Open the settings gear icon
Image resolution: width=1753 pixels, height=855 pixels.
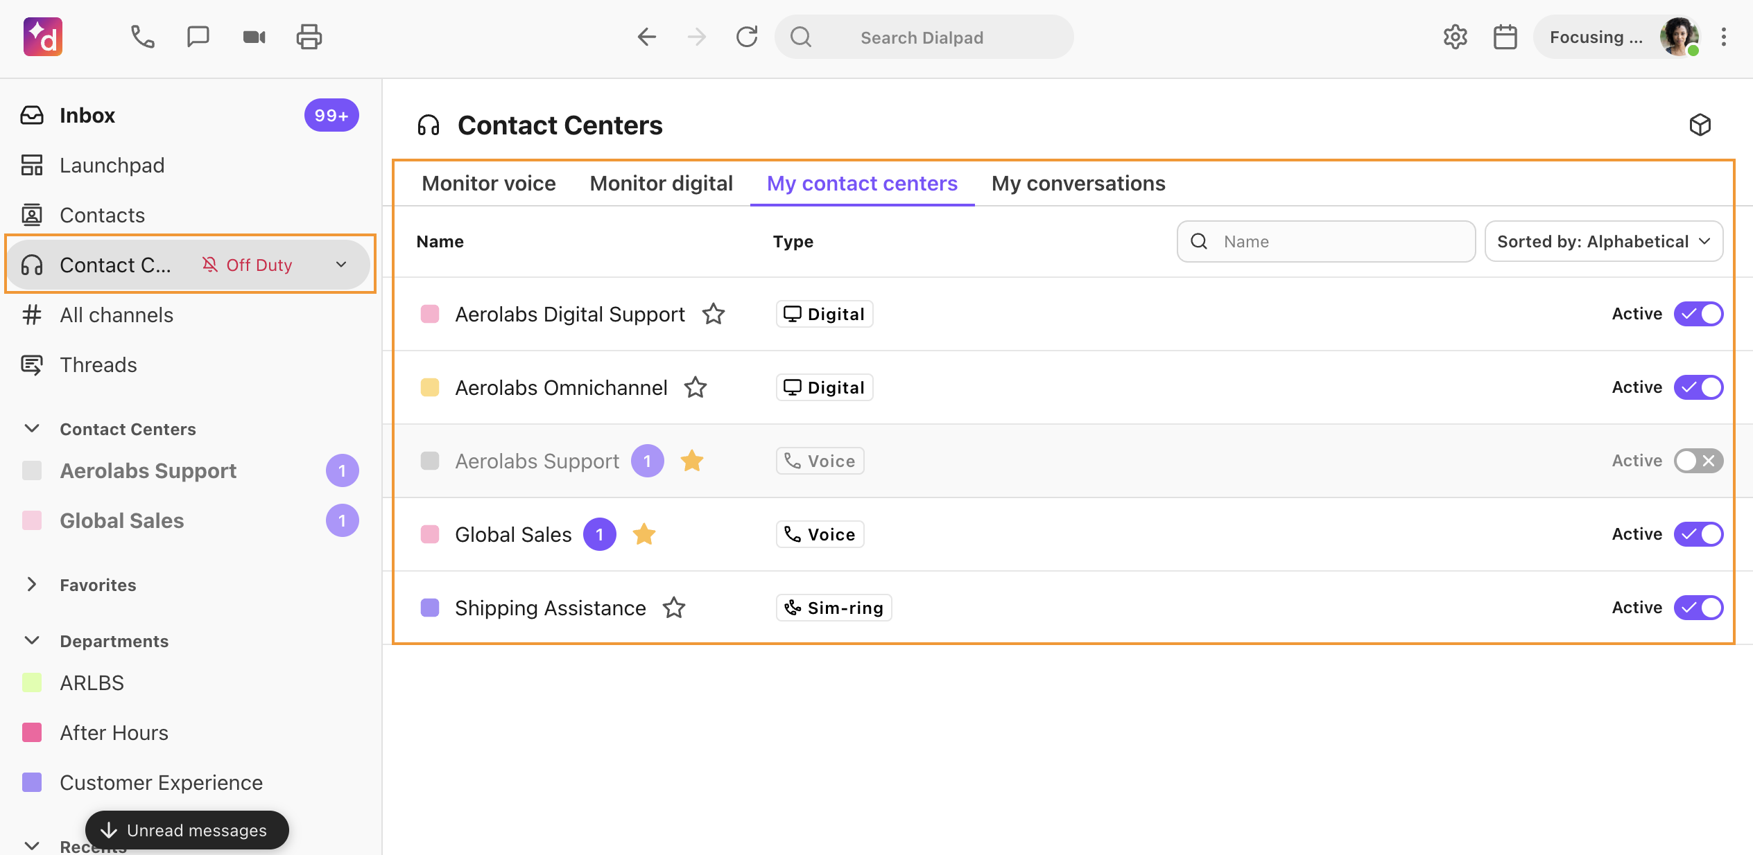tap(1456, 37)
